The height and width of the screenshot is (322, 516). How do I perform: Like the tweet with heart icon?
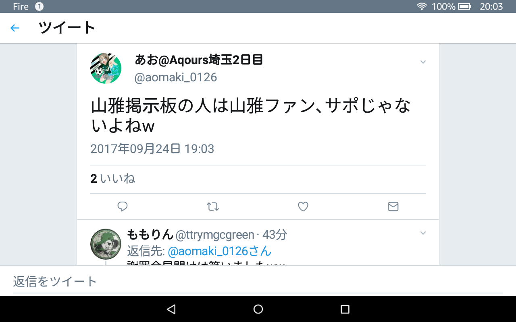303,206
